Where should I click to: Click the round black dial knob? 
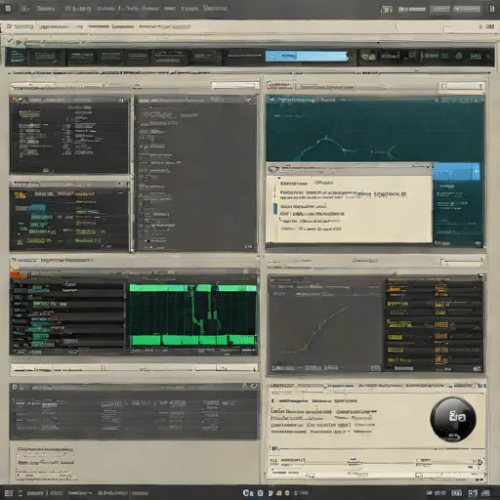point(453,419)
